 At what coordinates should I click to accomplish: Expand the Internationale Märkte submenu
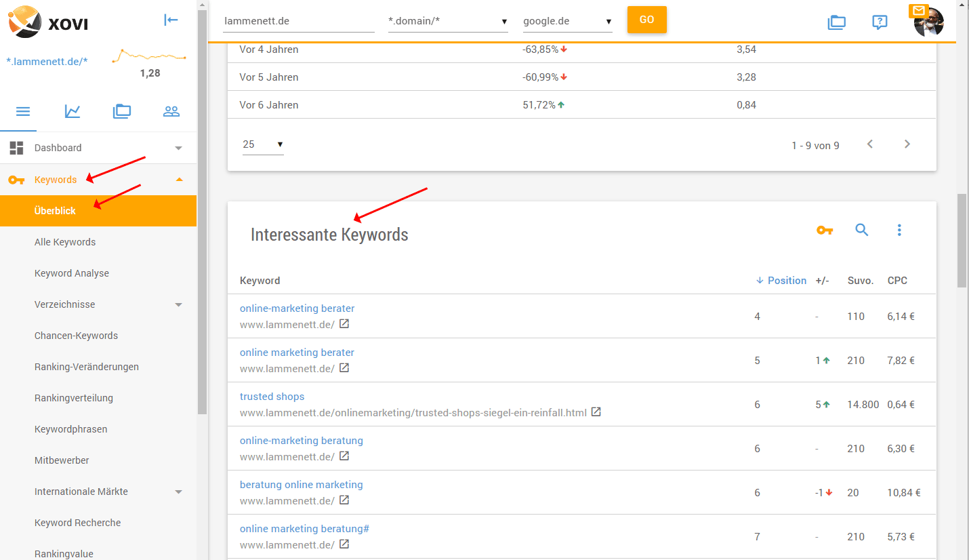pos(179,492)
